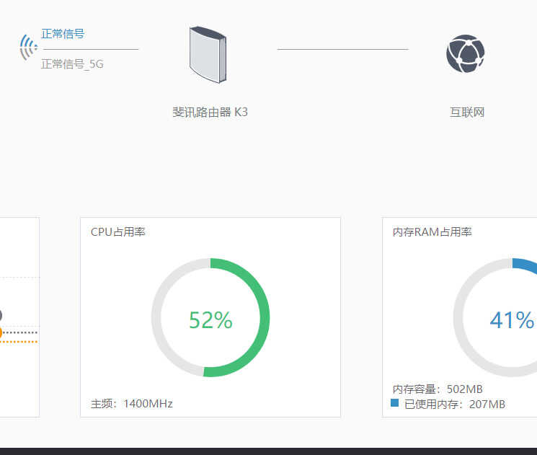
Task: Click the 斐讯路由器 K3 label
Action: (210, 112)
